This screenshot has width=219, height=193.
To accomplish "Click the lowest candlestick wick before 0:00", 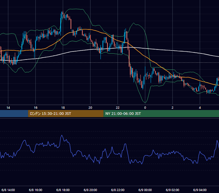I will [x=143, y=89].
